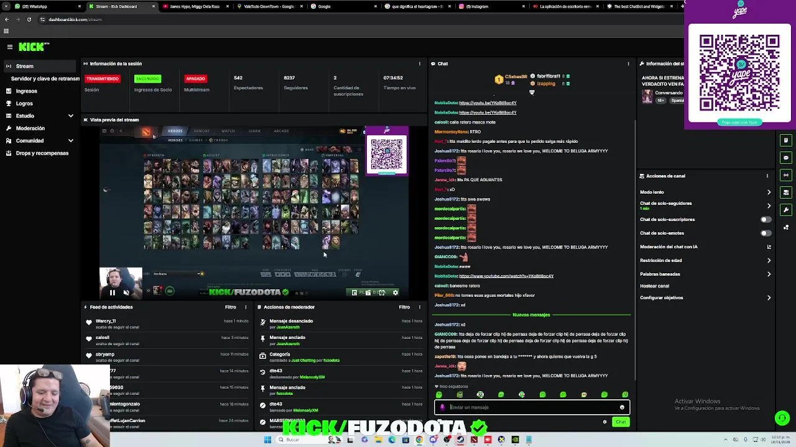Expand Chat de solo-seguidores settings
The image size is (796, 447).
769,205
